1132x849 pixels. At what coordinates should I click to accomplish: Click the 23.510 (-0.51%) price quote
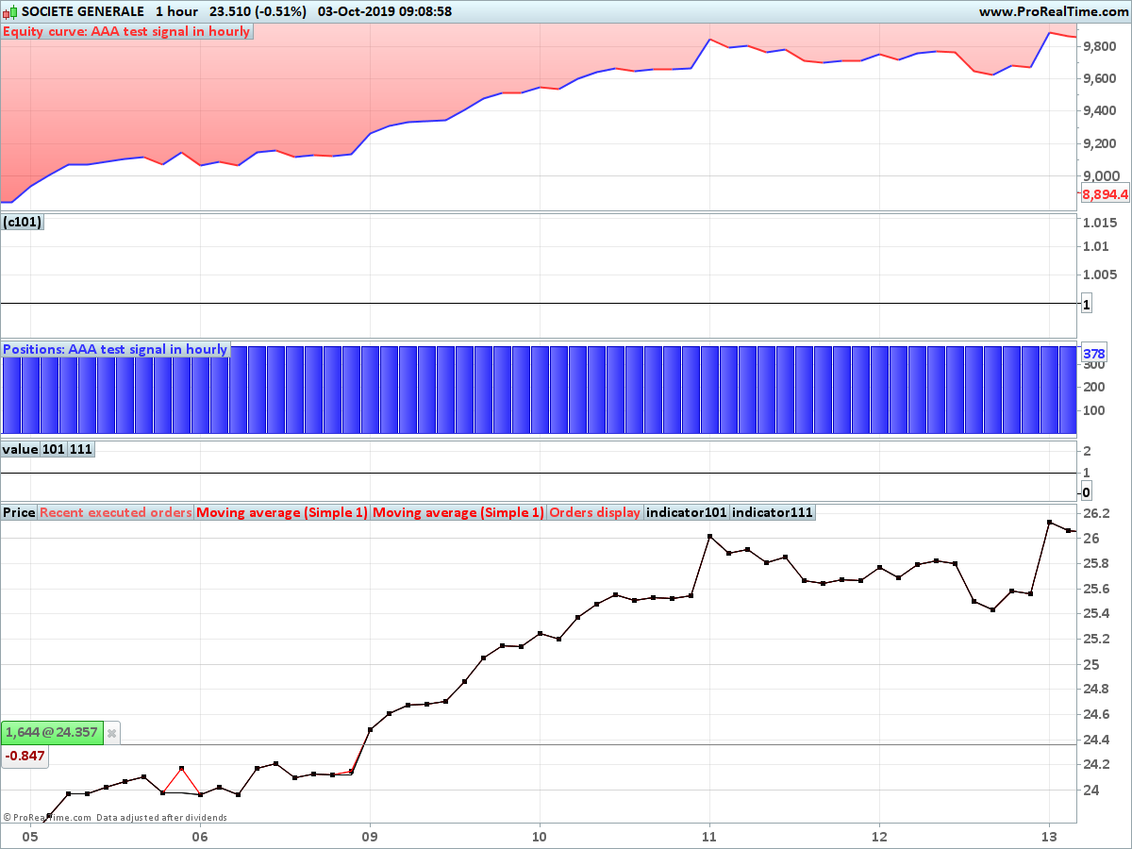coord(259,12)
